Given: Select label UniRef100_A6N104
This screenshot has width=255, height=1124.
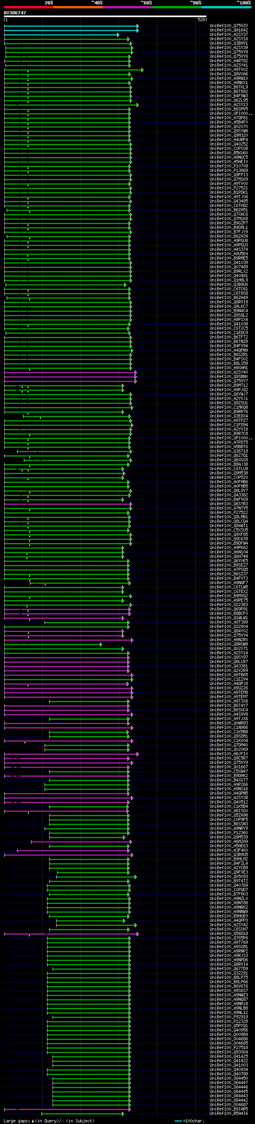Looking at the screenshot, I should [228, 552].
